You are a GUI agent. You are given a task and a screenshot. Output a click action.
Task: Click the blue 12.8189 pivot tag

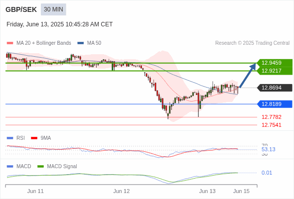pos(275,104)
